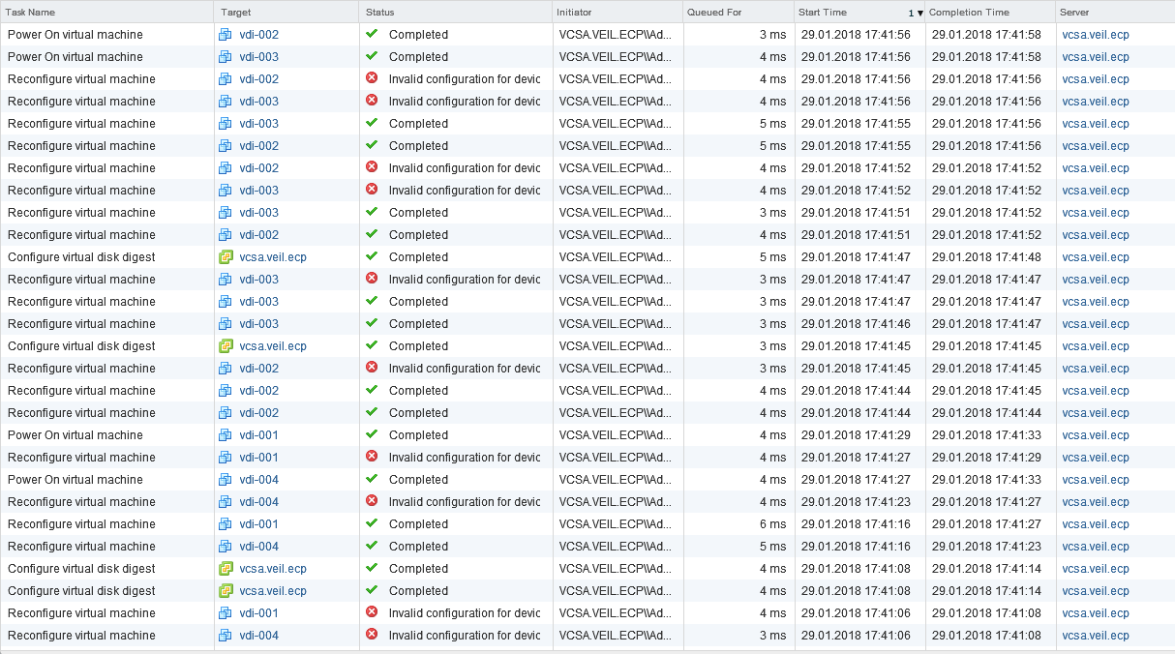Click the red error icon for the vdi-001 task started 17:41:27
Screen dimensions: 1175x654
coord(372,458)
